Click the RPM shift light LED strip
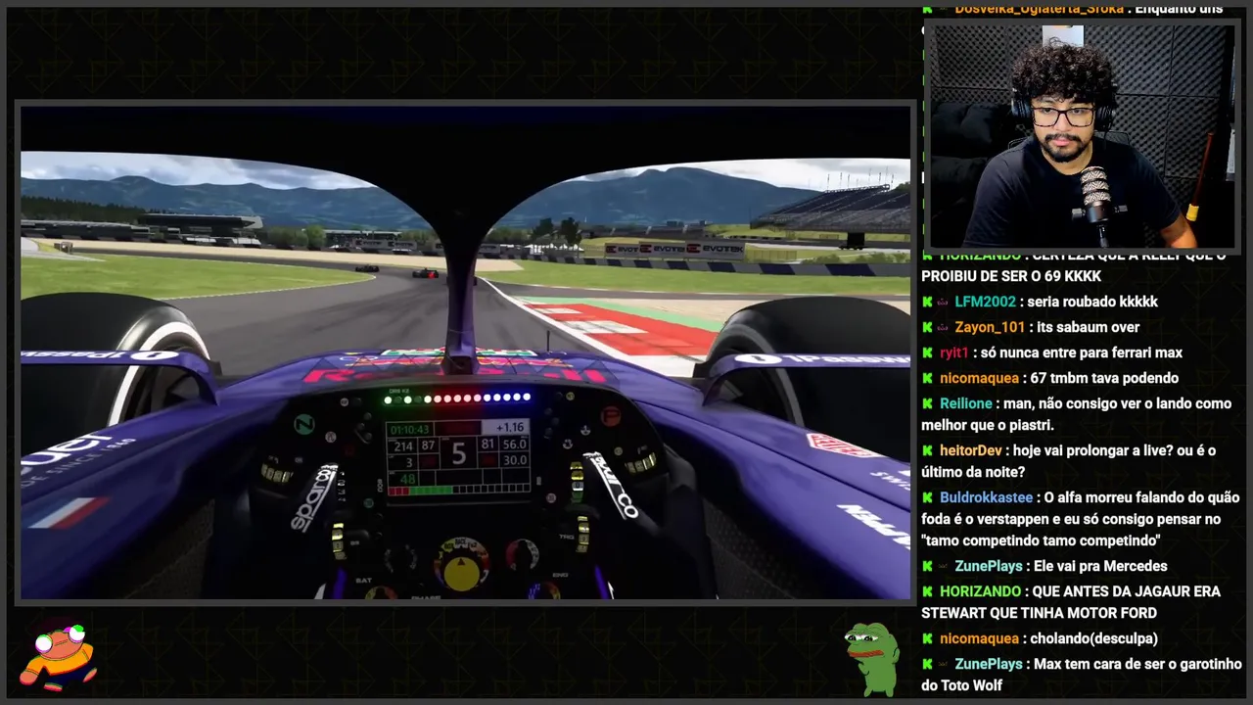Image resolution: width=1253 pixels, height=705 pixels. [x=458, y=399]
